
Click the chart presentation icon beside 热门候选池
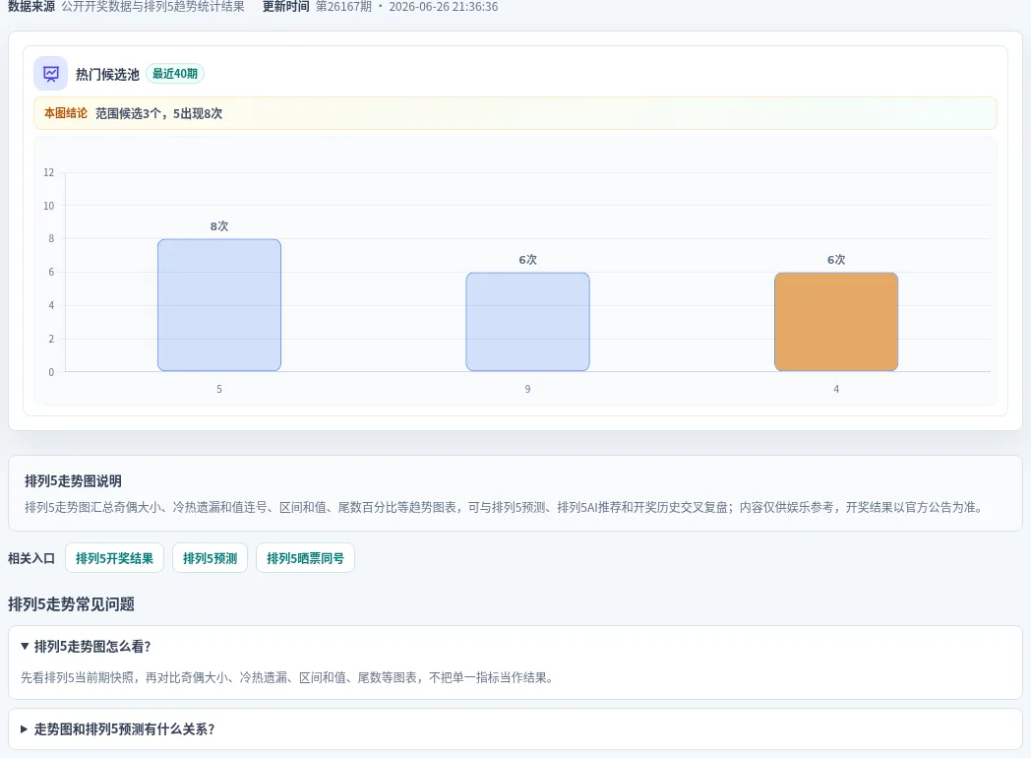(x=50, y=74)
